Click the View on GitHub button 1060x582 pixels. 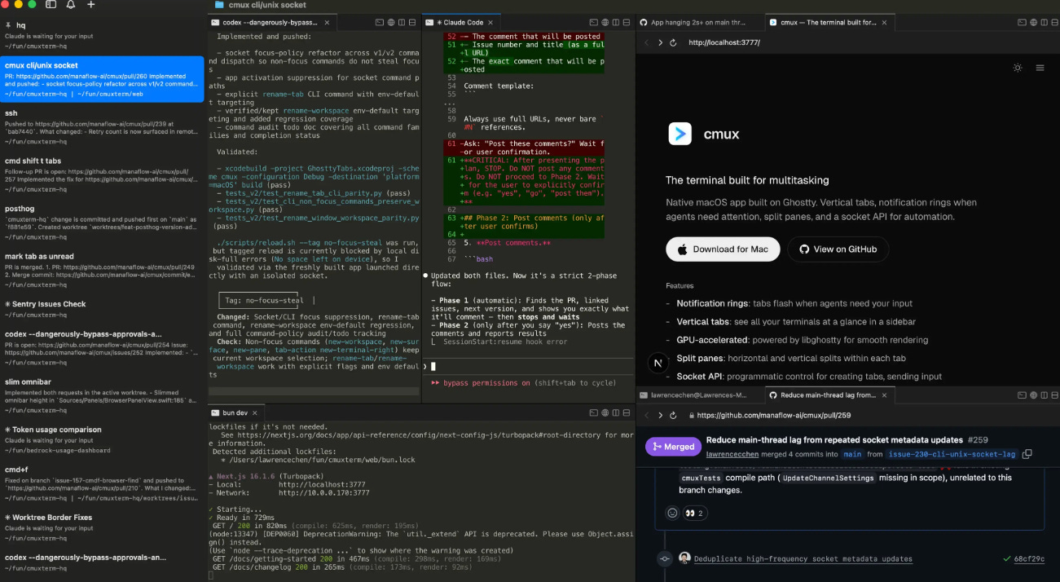coord(838,249)
